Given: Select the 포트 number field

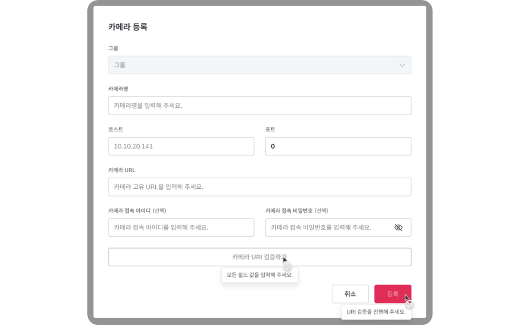Looking at the screenshot, I should [x=338, y=146].
